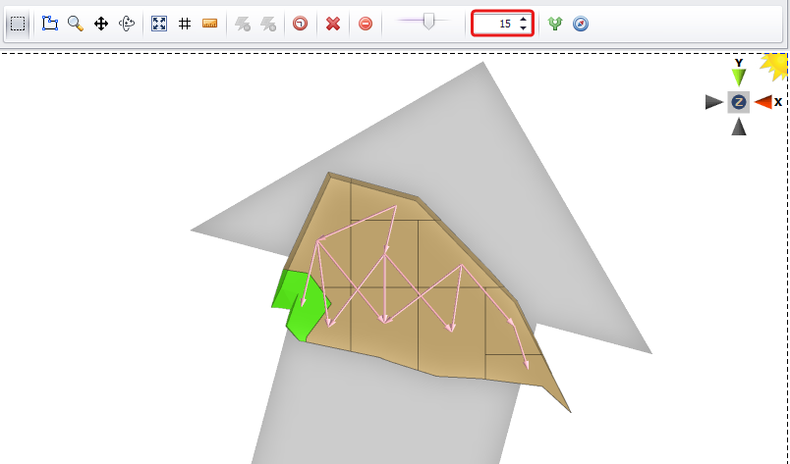The image size is (790, 464).
Task: Click the first grayed lightning minus icon
Action: [x=243, y=24]
